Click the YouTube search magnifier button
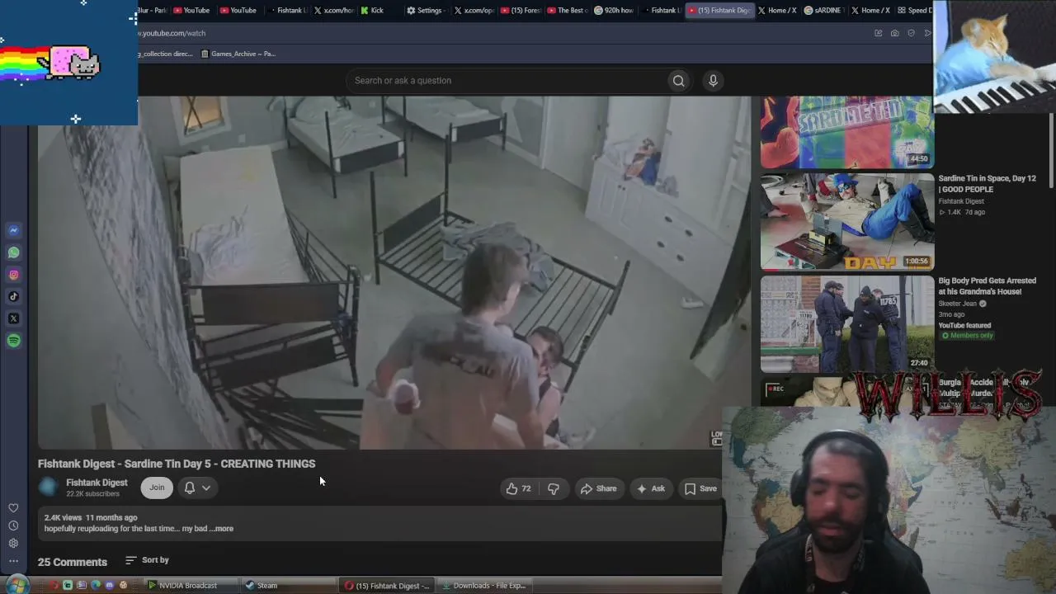This screenshot has width=1056, height=594. (x=678, y=80)
